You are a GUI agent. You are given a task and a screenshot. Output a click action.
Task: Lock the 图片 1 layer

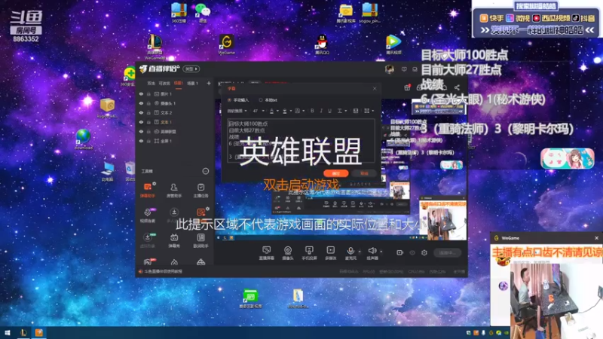148,93
